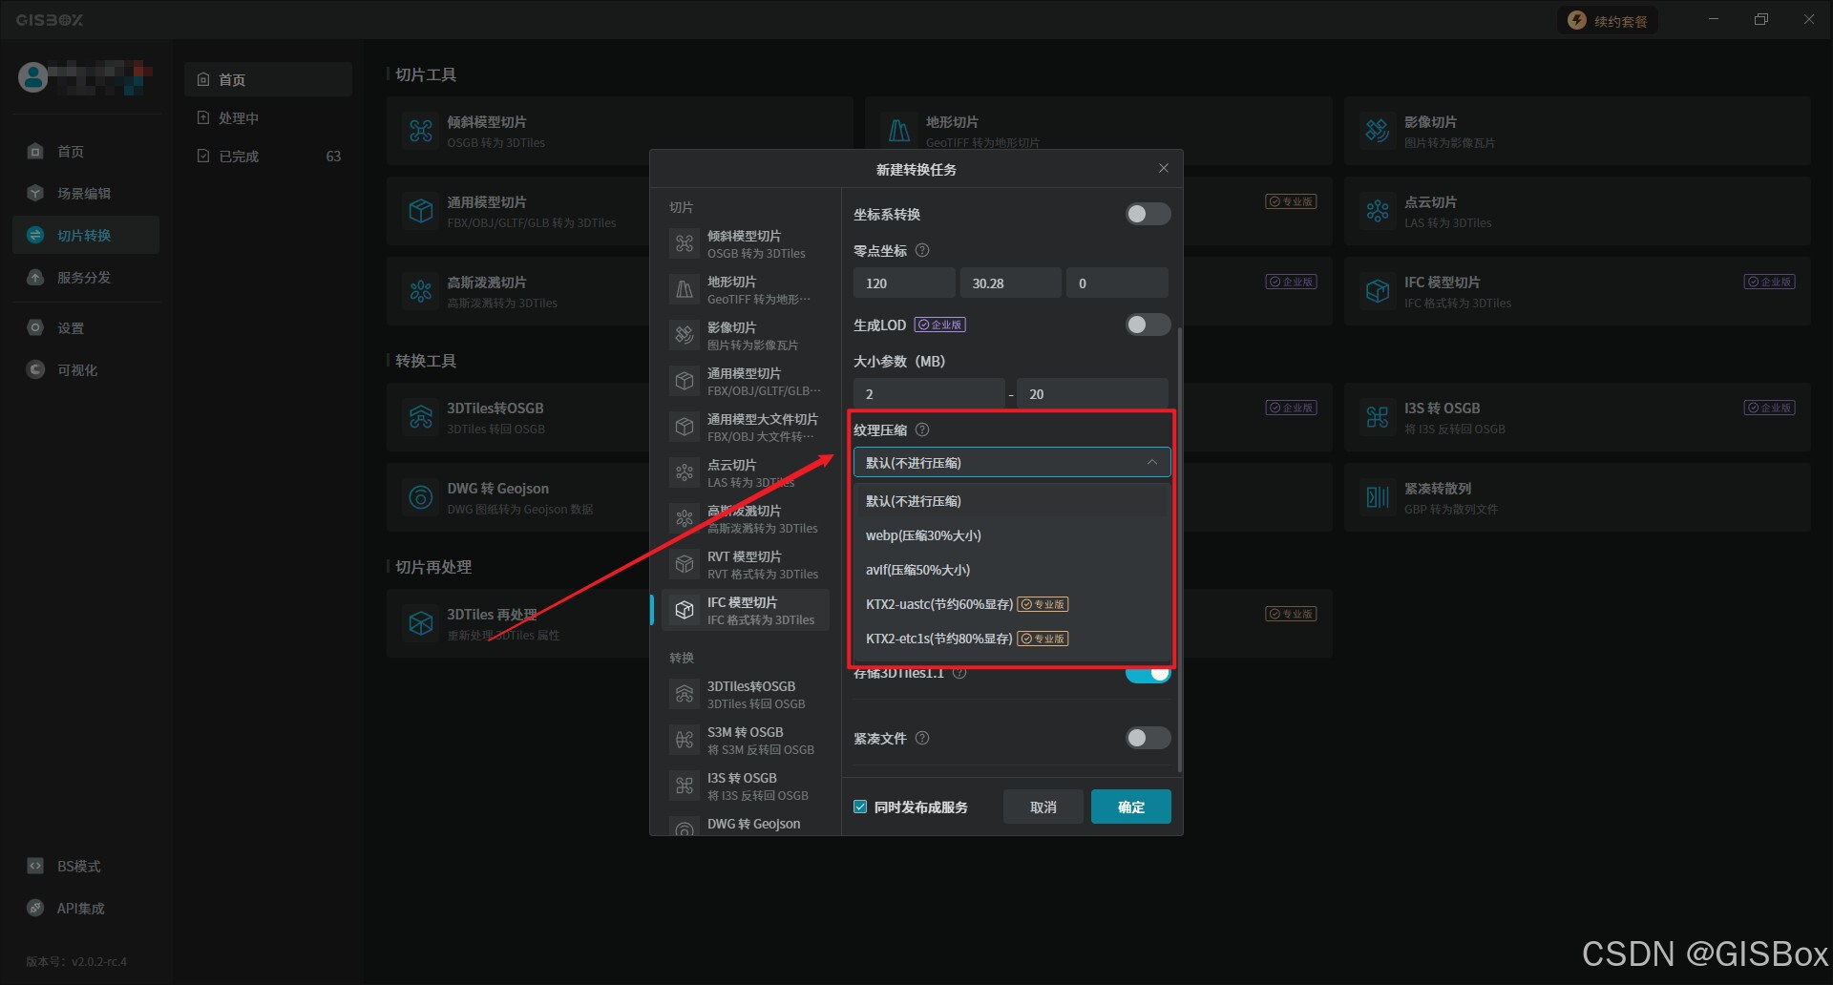The width and height of the screenshot is (1833, 985).
Task: Click 取消 to cancel the task
Action: (1043, 807)
